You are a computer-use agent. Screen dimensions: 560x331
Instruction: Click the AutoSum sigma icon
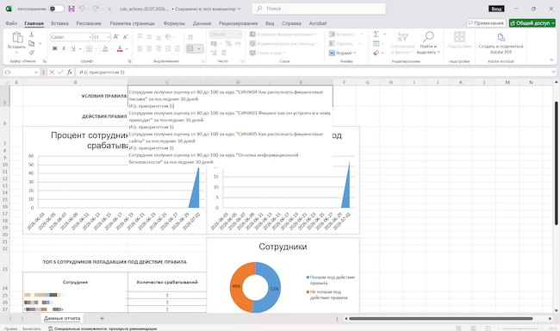coord(376,34)
